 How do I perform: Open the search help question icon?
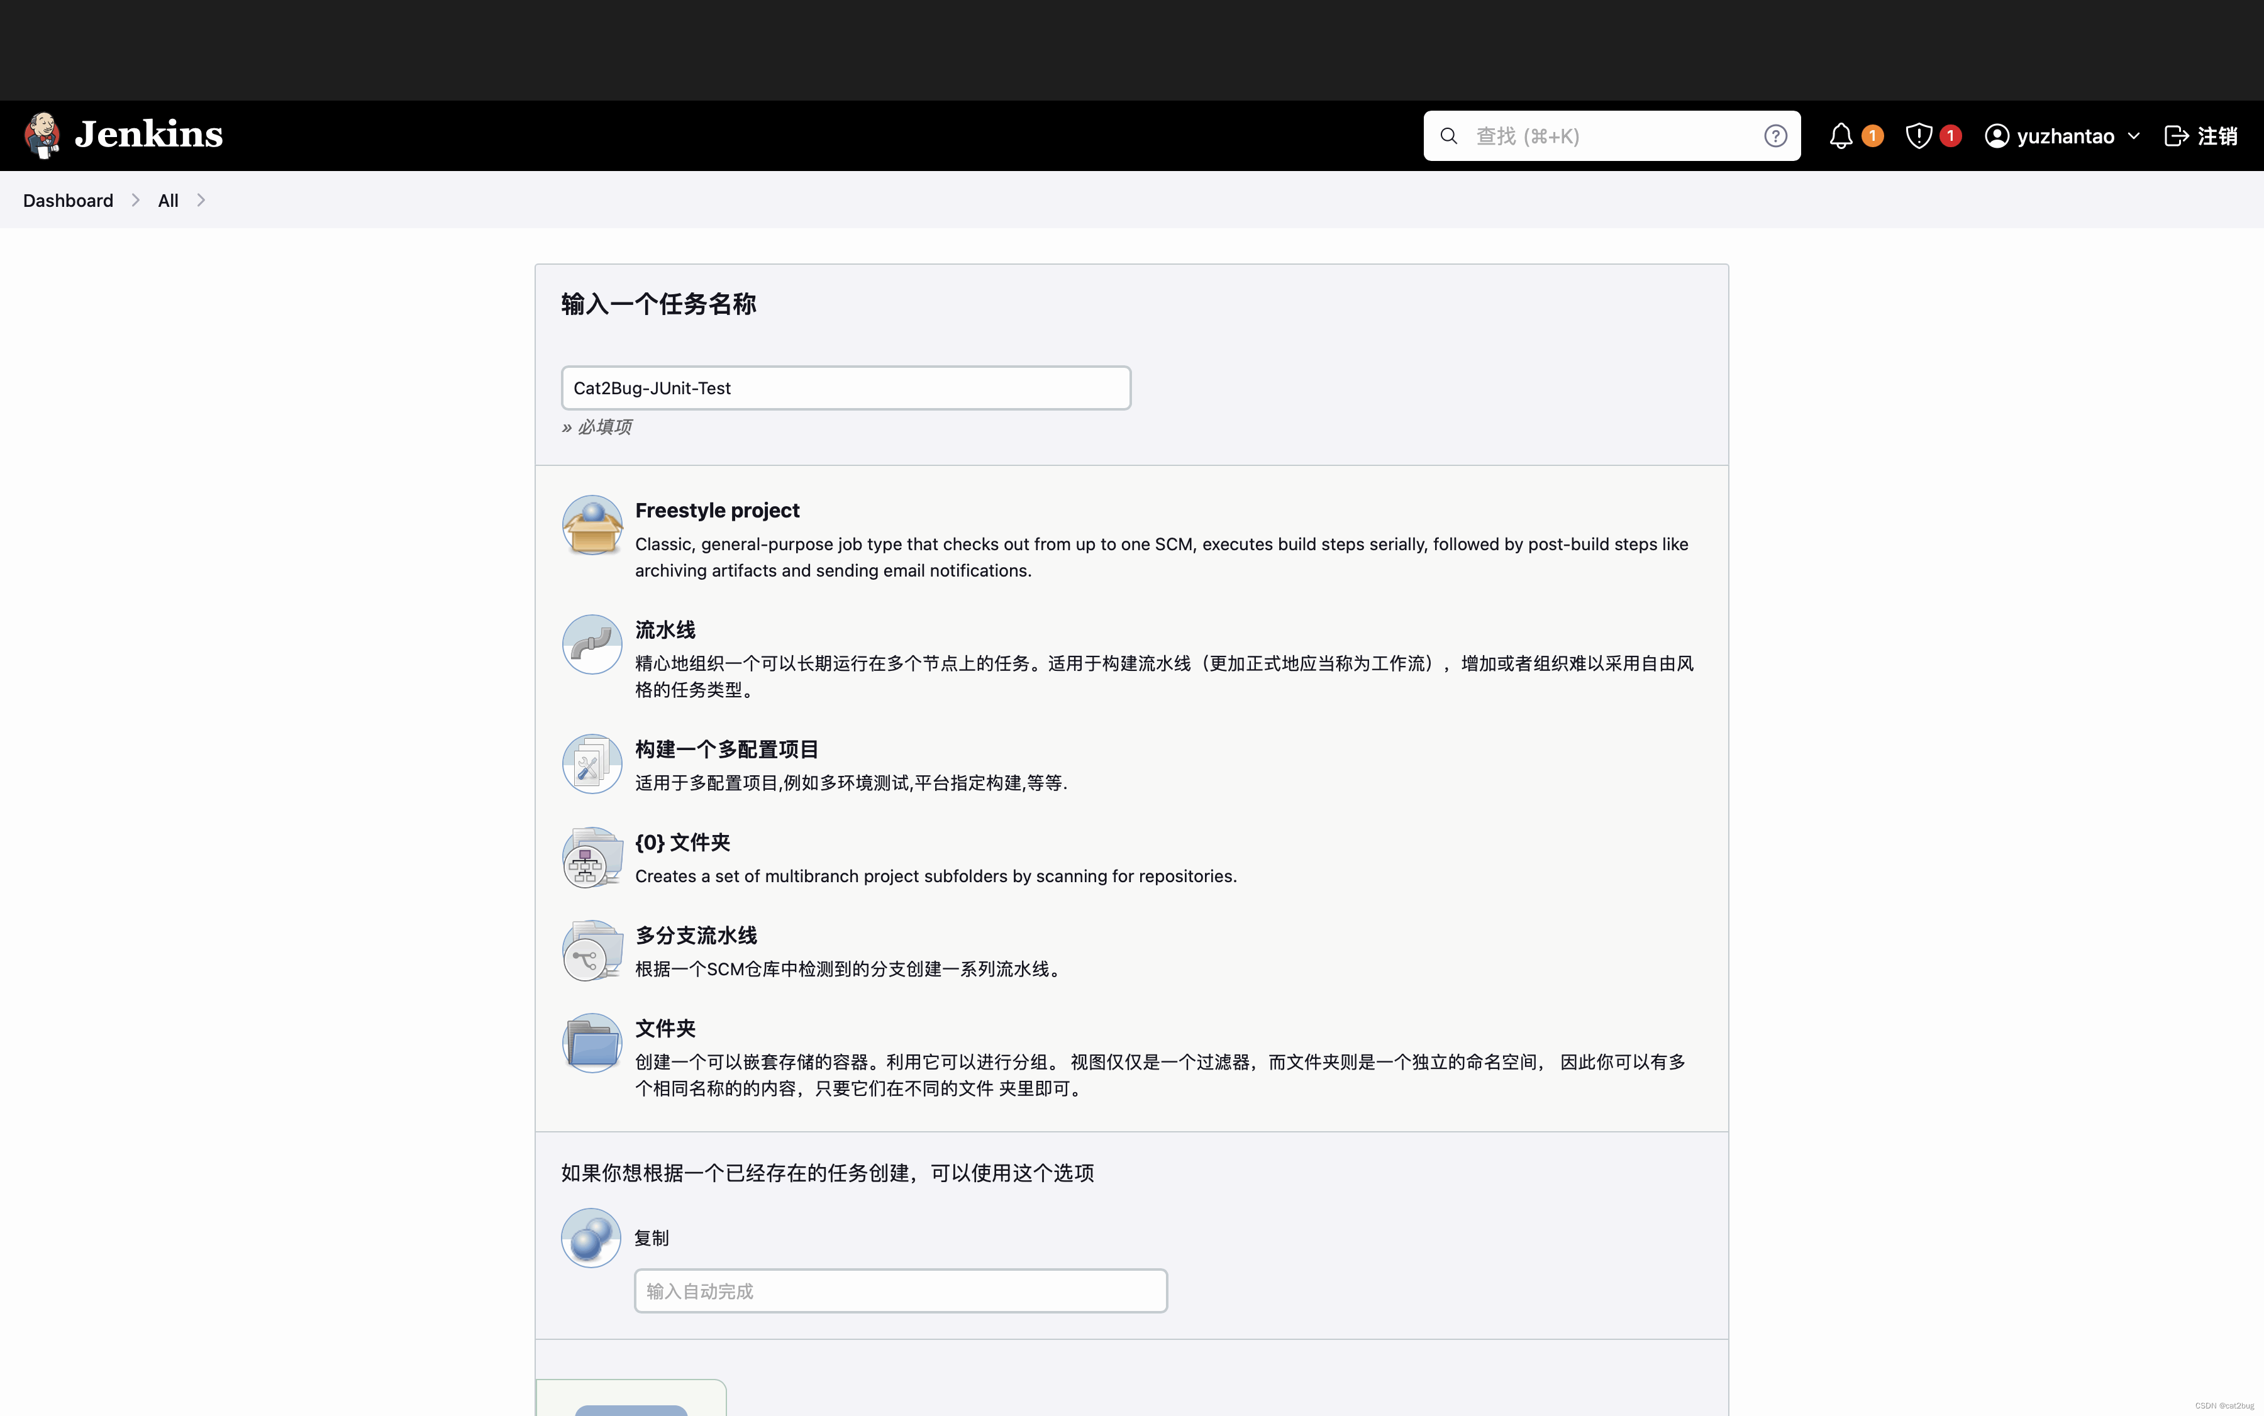click(1775, 136)
